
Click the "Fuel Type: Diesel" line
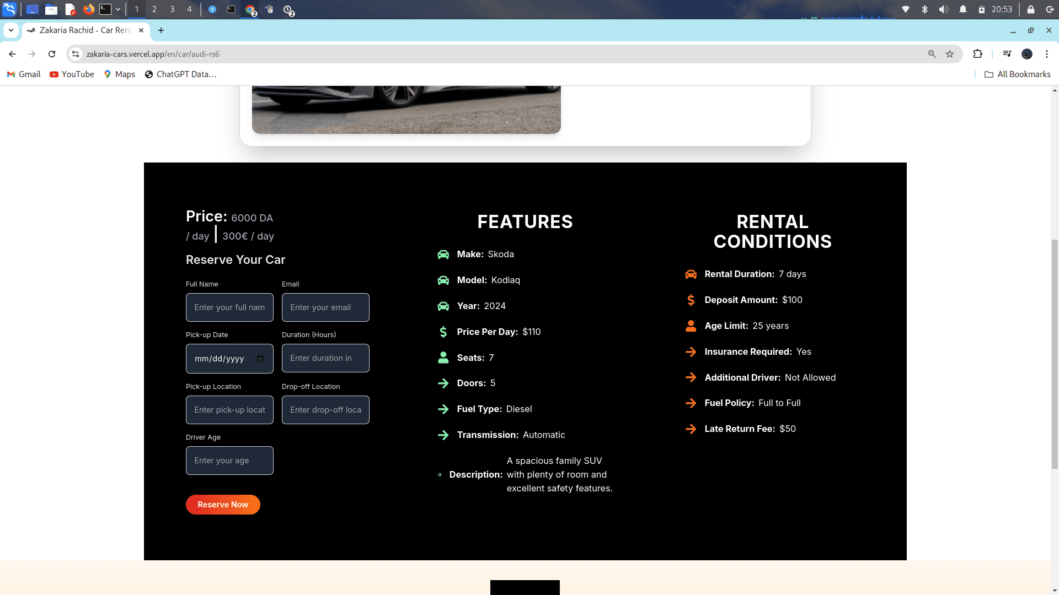click(484, 409)
